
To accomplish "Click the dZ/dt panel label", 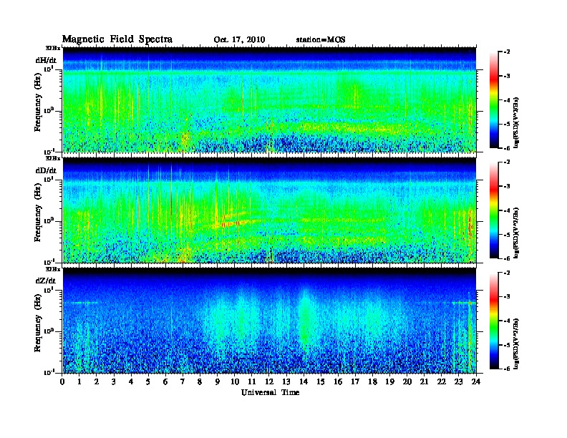I will tap(46, 281).
